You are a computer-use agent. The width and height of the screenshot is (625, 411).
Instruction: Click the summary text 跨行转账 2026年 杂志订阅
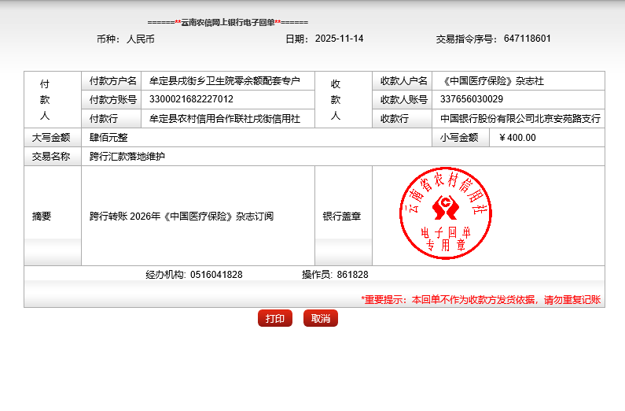click(182, 216)
